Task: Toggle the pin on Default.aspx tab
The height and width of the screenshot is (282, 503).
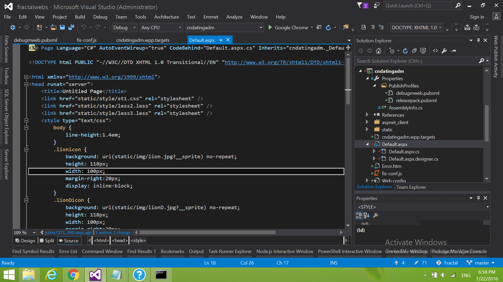Action: pos(221,40)
